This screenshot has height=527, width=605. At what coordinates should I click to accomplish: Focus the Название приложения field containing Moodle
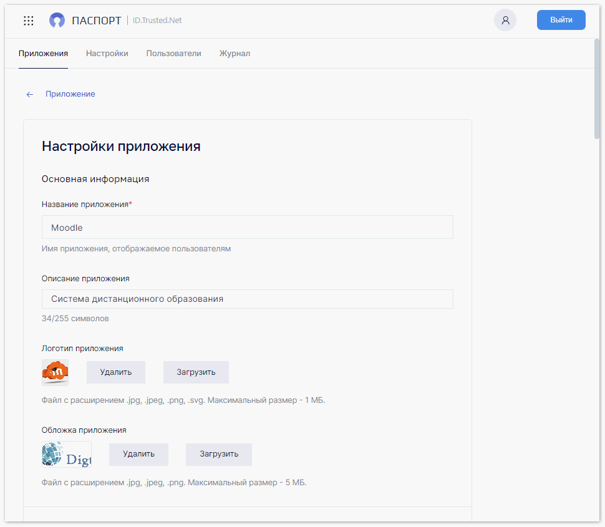point(248,227)
